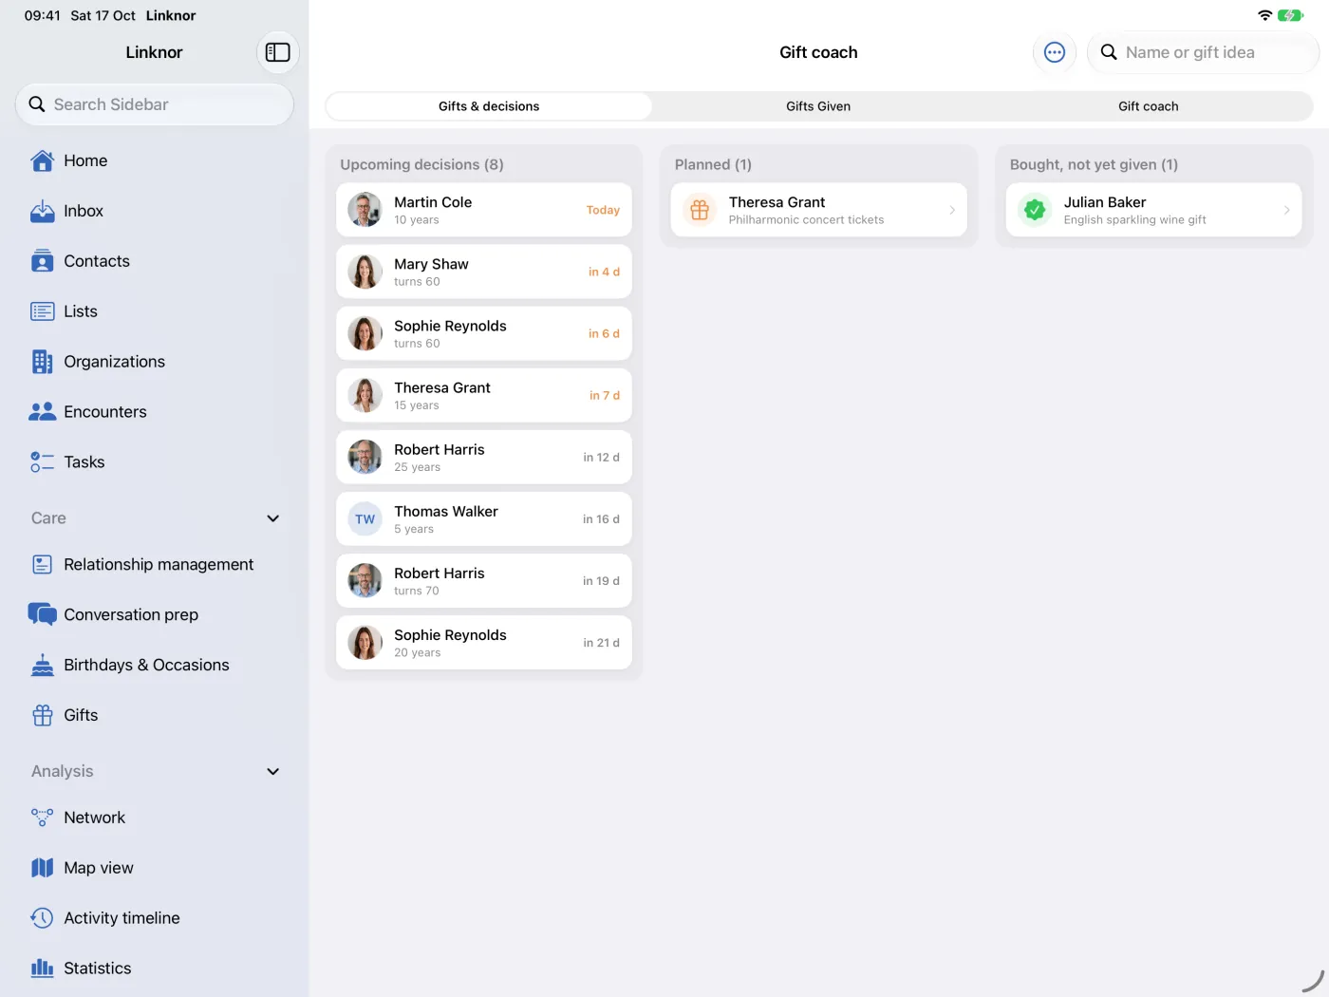Open Martin Cole's decision due Today
The width and height of the screenshot is (1329, 997).
[x=484, y=210]
